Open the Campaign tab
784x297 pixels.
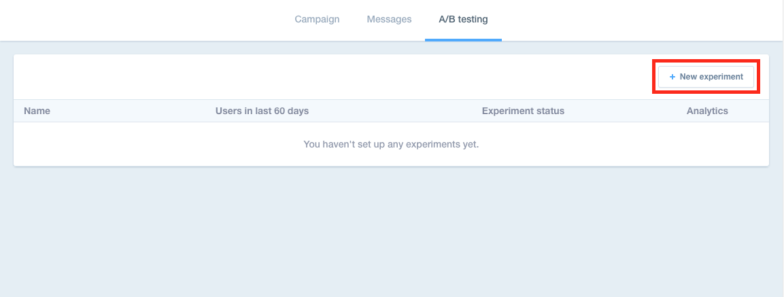coord(317,19)
